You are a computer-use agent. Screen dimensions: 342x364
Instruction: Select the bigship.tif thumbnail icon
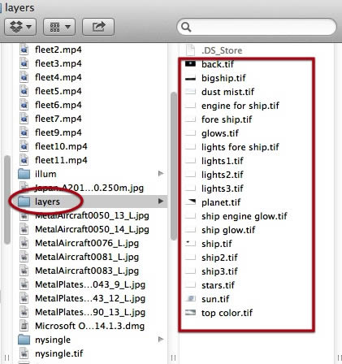190,79
